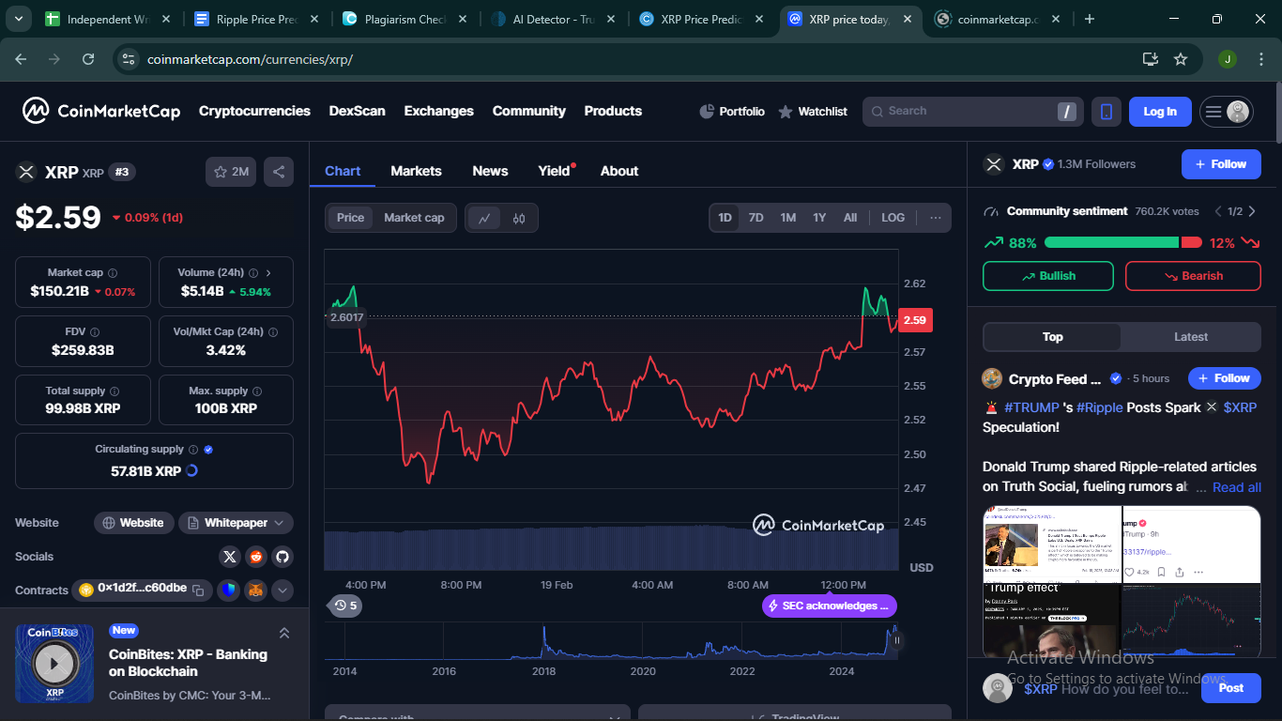Go back using browser back arrow

(21, 59)
